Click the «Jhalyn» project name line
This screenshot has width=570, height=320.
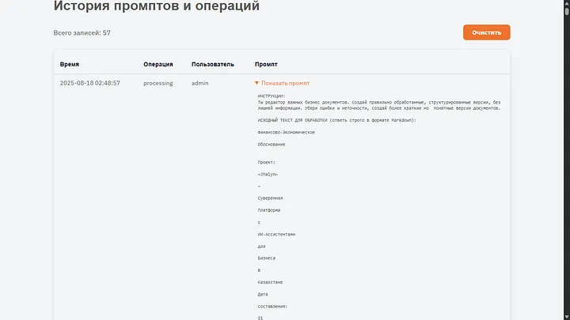coord(268,174)
